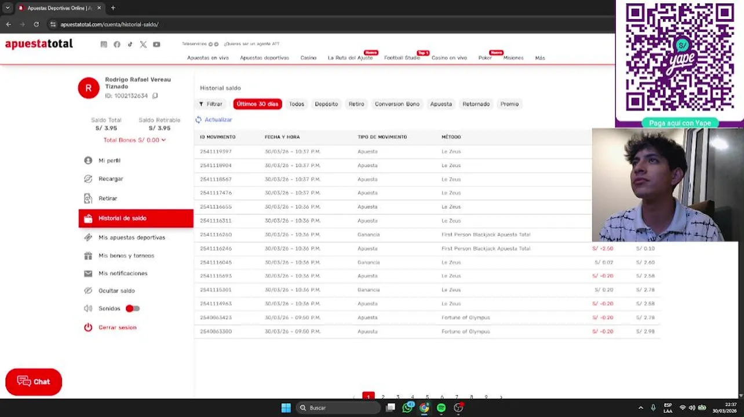Click the apuestatotal logo
Viewport: 744px width, 417px height.
pos(39,44)
